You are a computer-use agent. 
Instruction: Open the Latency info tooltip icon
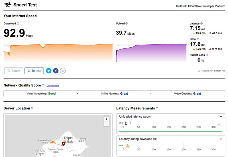tap(201, 24)
